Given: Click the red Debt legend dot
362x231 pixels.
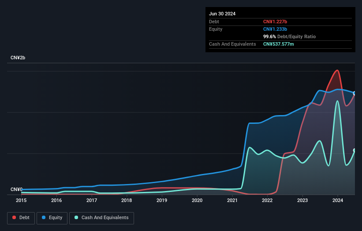Looking at the screenshot, I should point(14,217).
